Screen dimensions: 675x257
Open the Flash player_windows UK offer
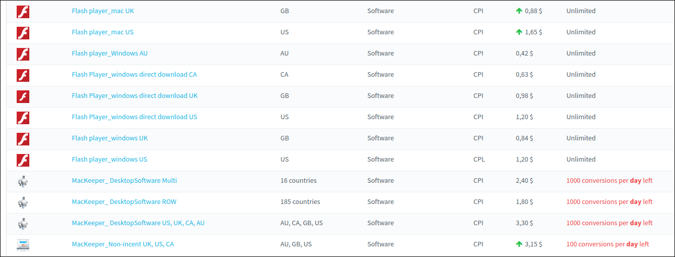(x=110, y=138)
